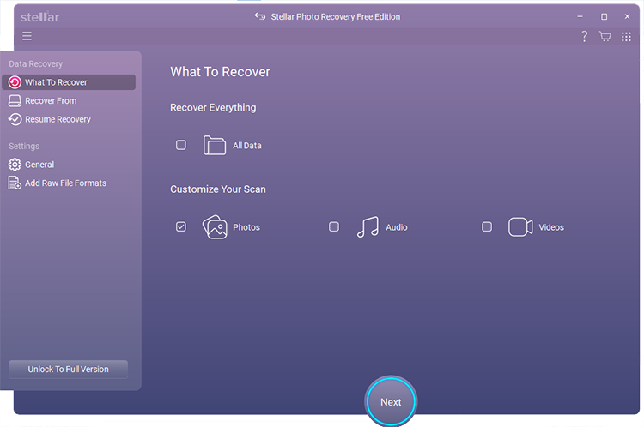Click the What To Recover red icon
The height and width of the screenshot is (427, 644).
coord(15,82)
